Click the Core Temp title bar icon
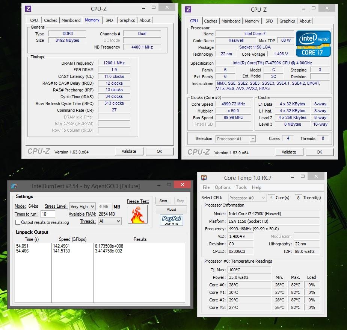 coord(204,178)
